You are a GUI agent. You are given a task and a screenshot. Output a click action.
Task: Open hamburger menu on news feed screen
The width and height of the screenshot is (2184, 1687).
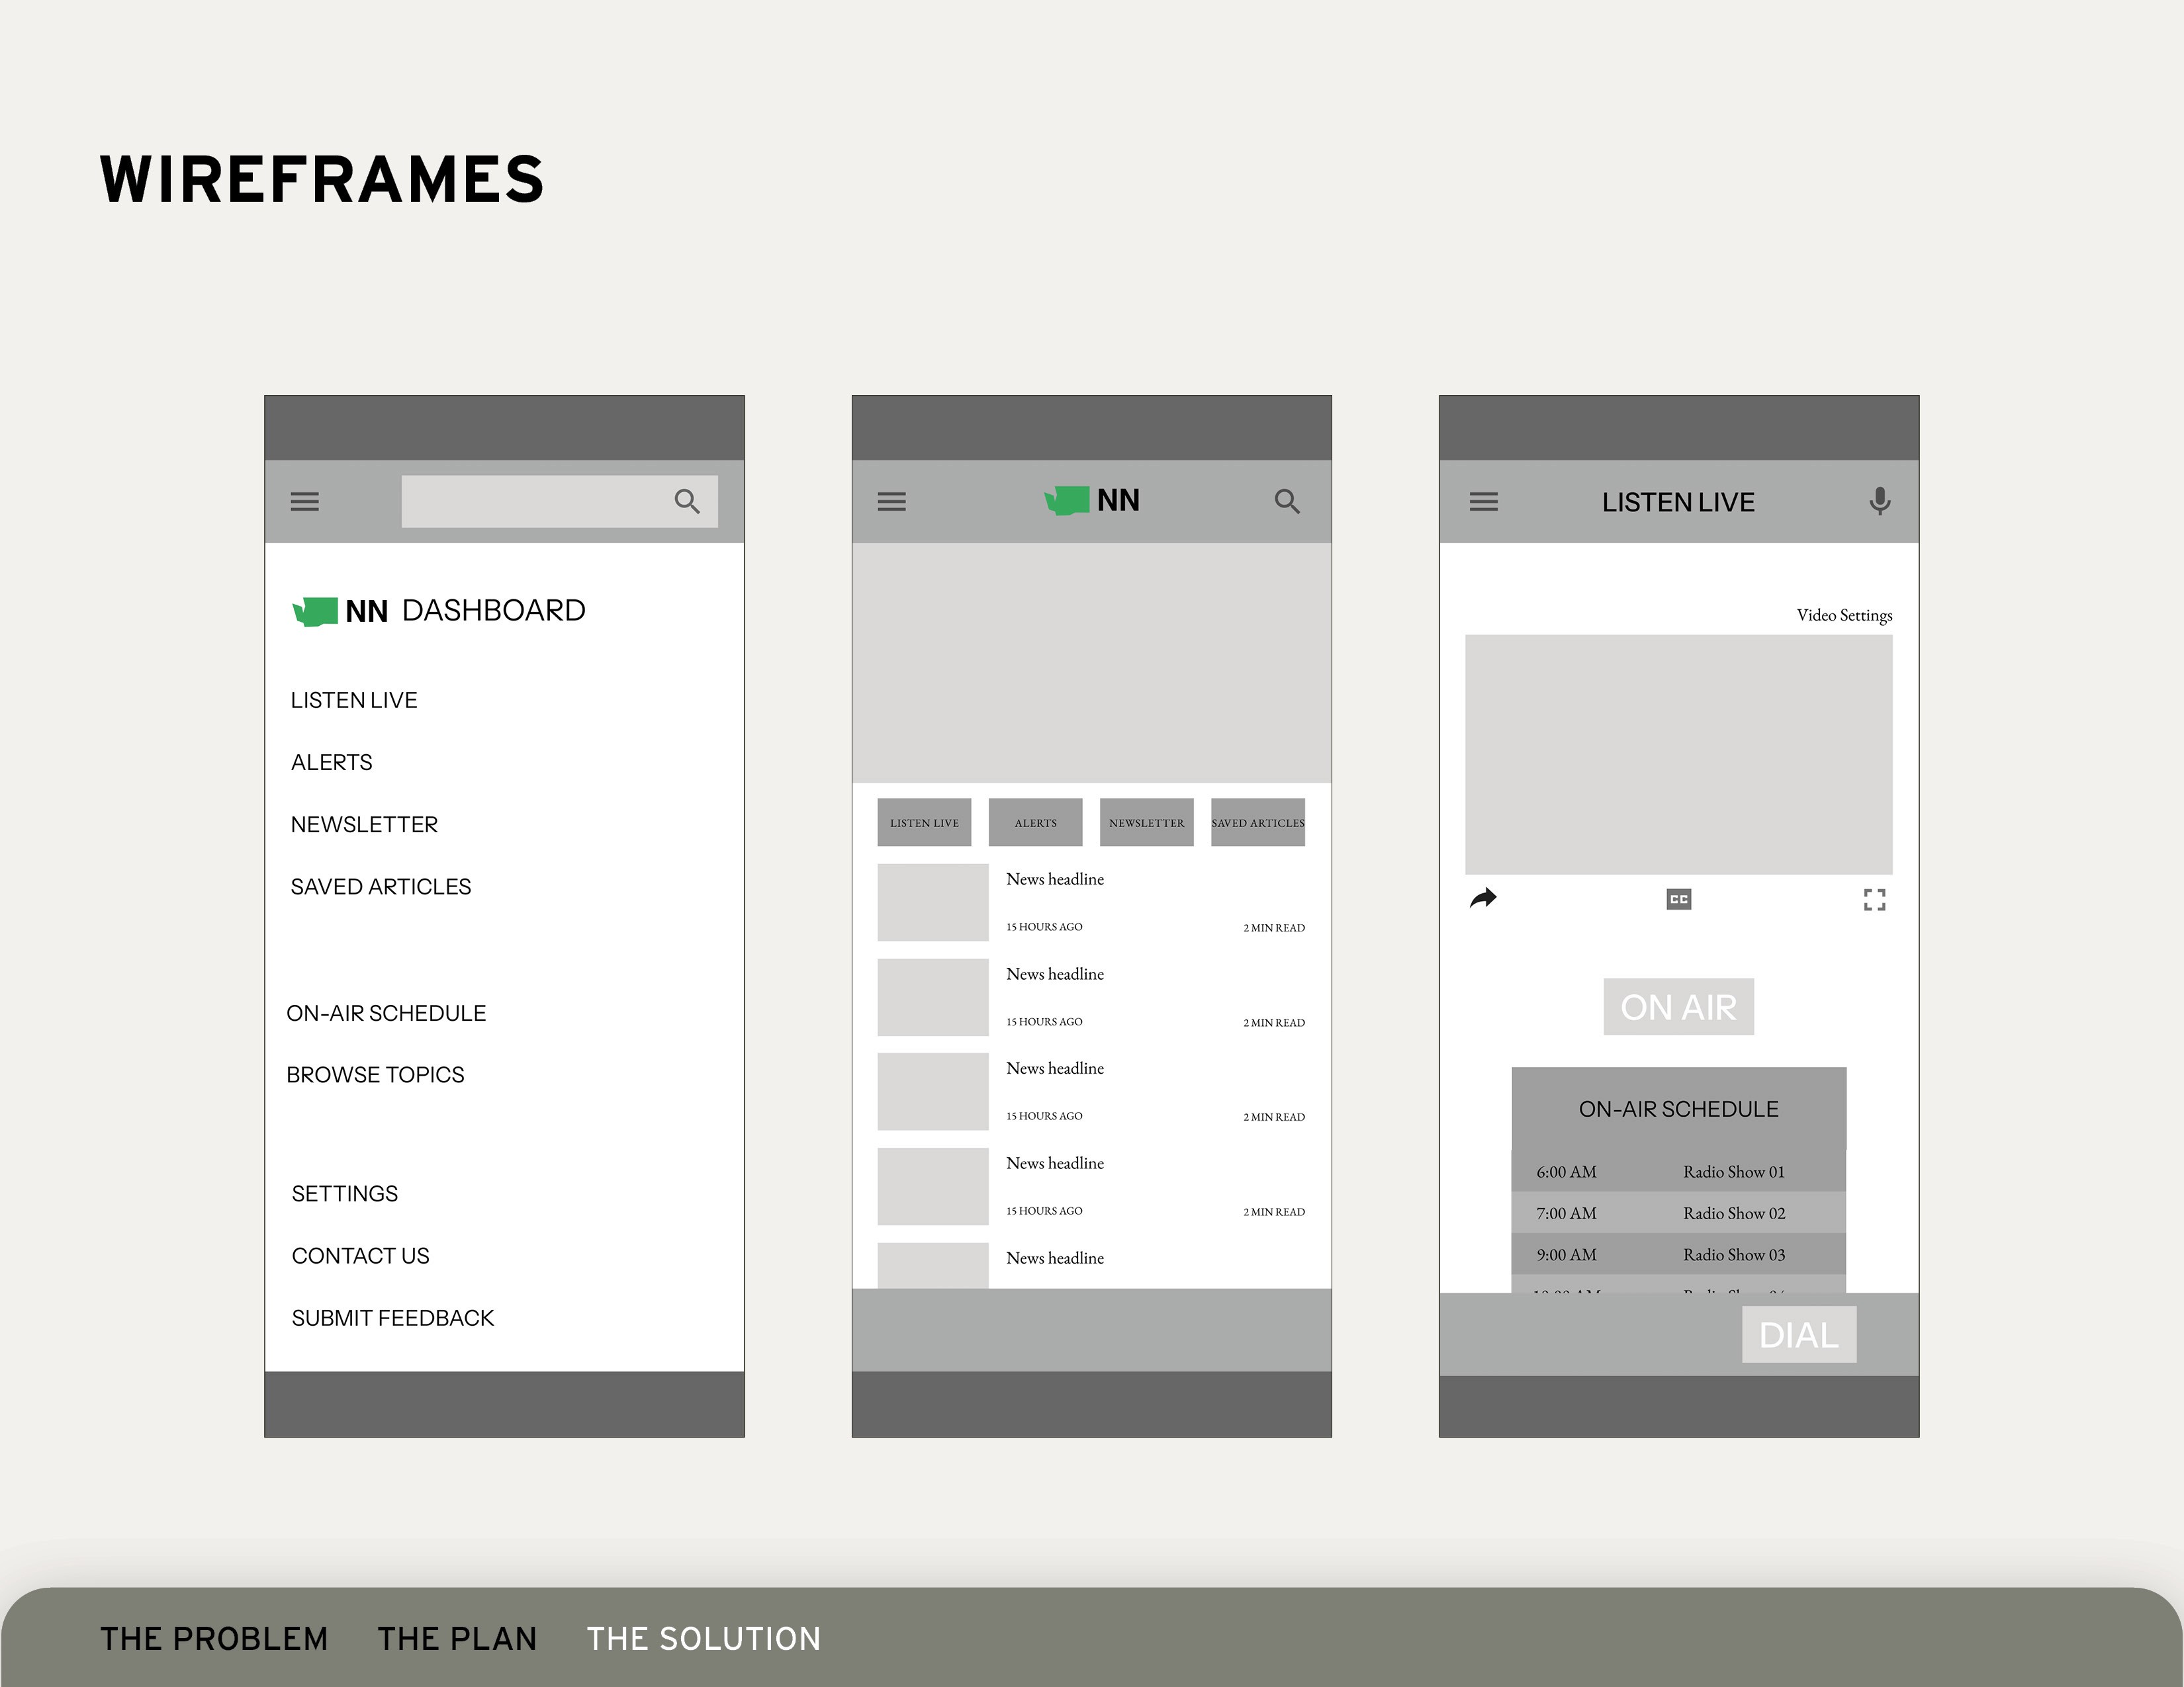891,501
